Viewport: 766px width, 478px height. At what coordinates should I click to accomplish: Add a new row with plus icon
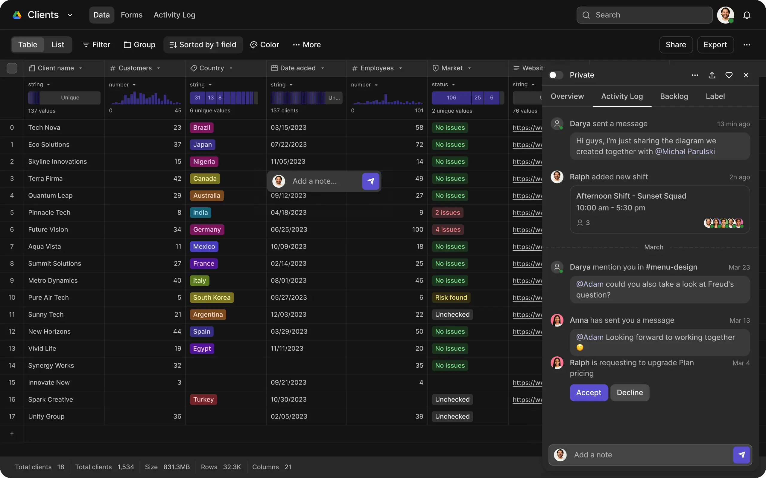pyautogui.click(x=12, y=434)
